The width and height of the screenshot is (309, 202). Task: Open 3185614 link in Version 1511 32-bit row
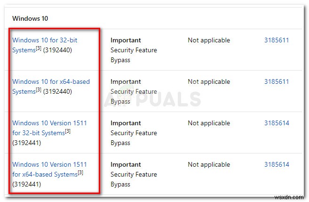277,123
